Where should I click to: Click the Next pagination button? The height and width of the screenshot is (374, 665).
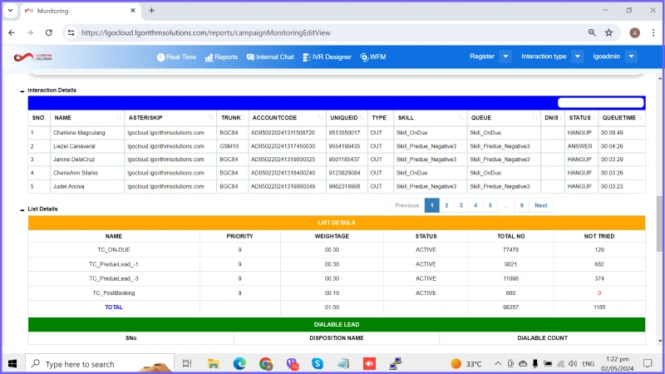pyautogui.click(x=540, y=205)
